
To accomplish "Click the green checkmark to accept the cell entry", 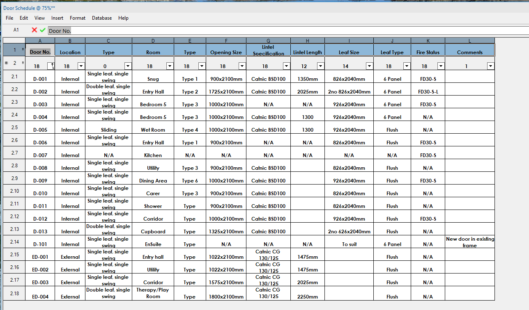I will (41, 30).
